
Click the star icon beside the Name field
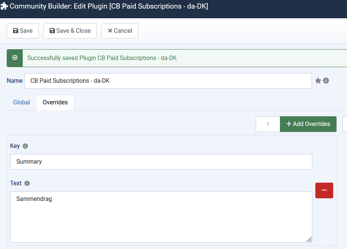tap(318, 81)
